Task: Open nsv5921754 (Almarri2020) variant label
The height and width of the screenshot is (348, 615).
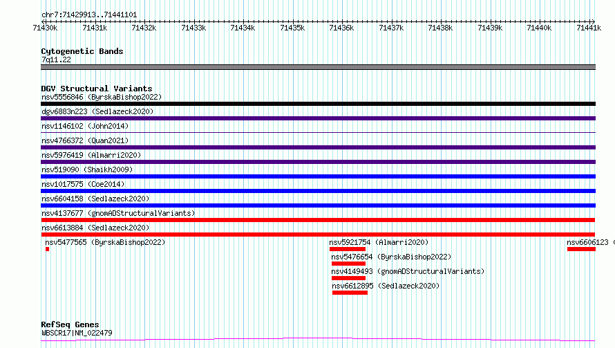Action: point(379,242)
